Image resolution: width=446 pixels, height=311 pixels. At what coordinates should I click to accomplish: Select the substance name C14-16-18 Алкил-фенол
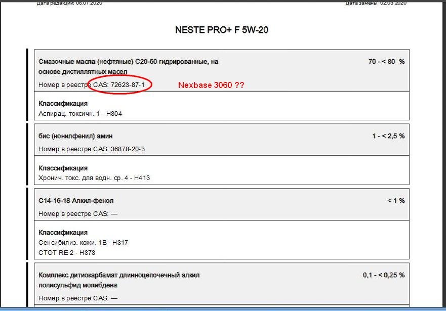pyautogui.click(x=76, y=201)
